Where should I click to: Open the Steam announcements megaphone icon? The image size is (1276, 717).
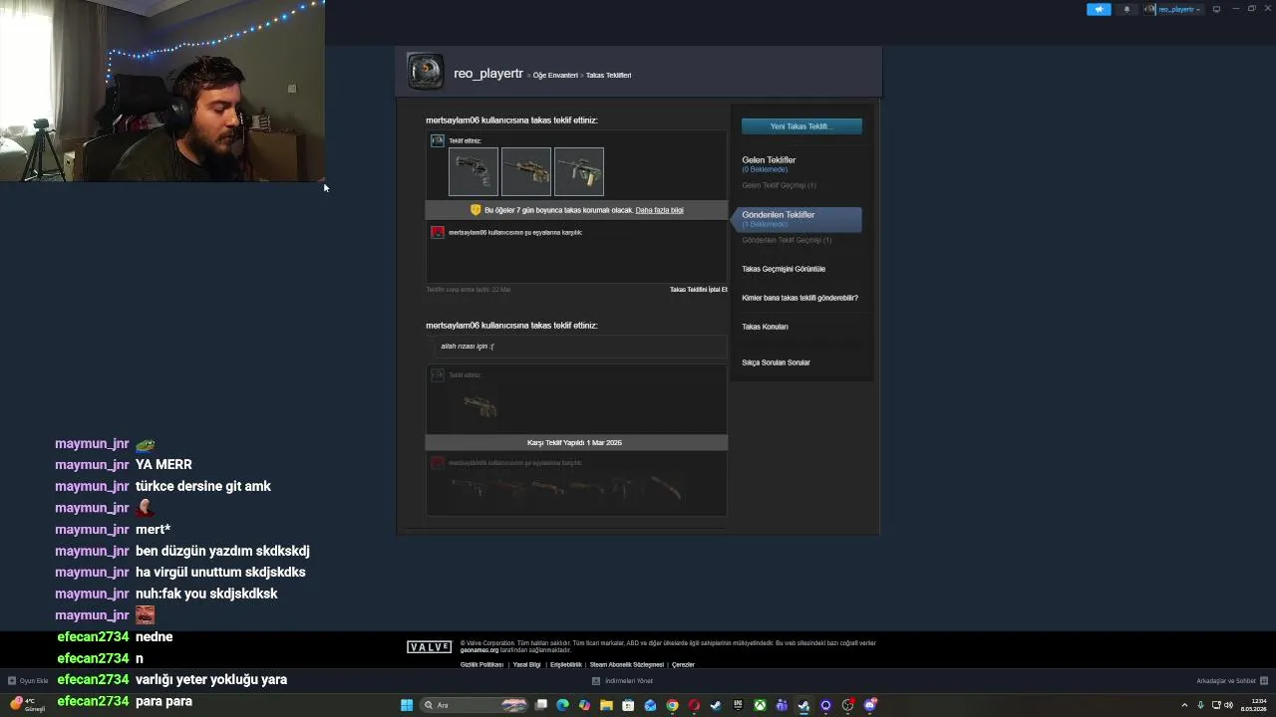point(1099,9)
